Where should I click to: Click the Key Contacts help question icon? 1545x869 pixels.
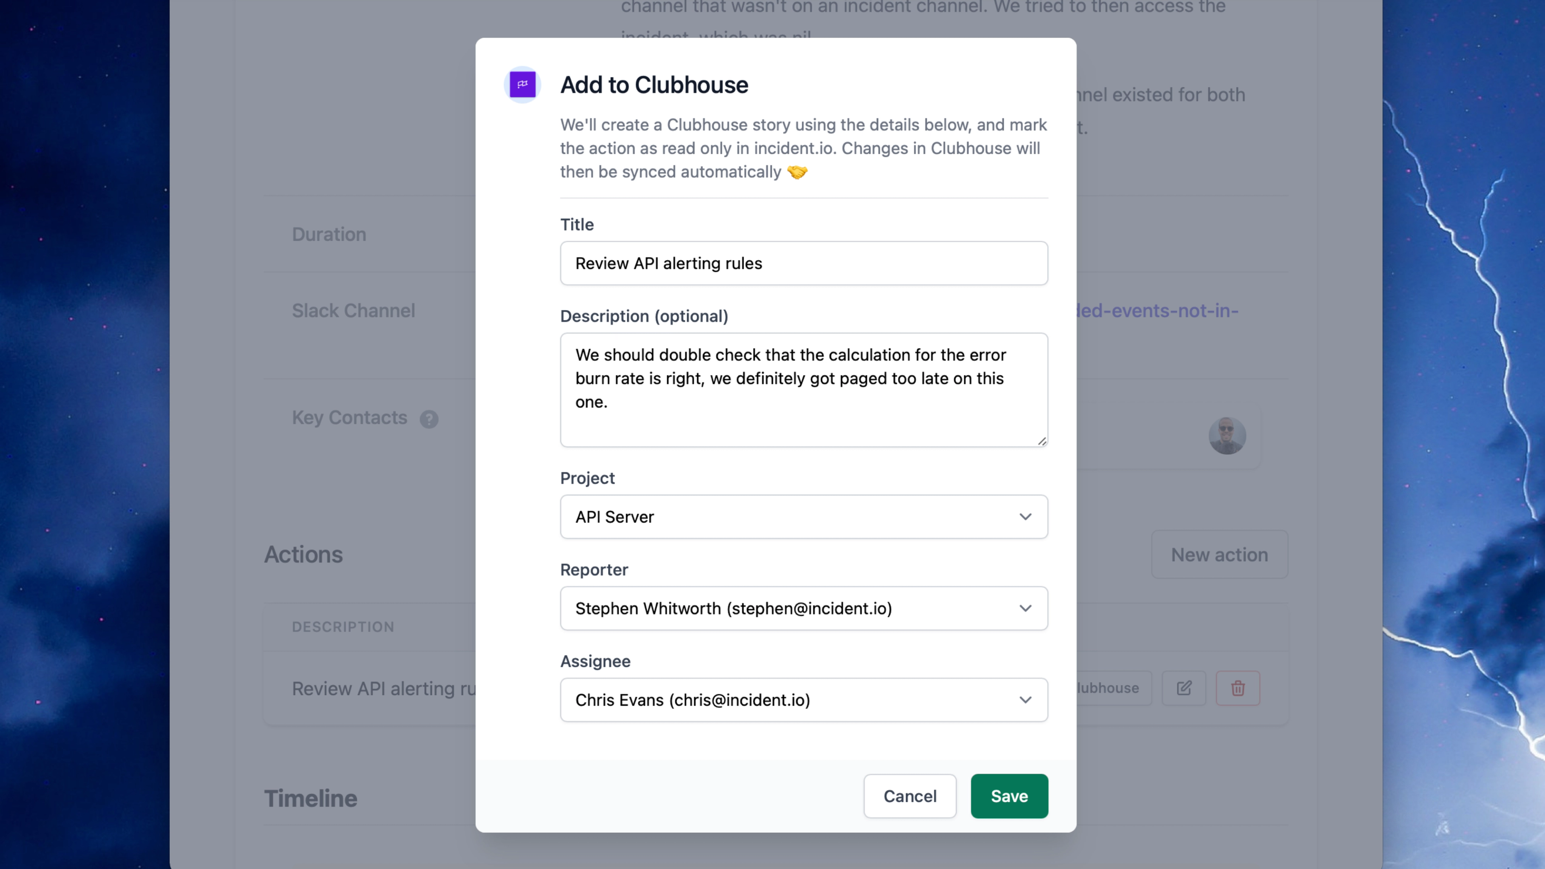[x=429, y=418]
